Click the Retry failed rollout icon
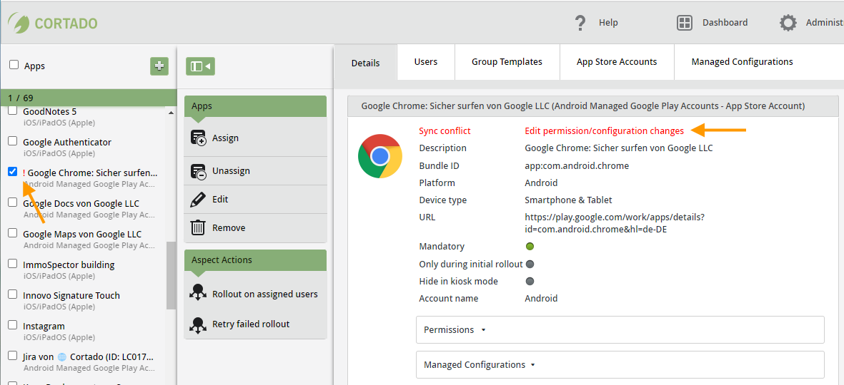Image resolution: width=844 pixels, height=385 pixels. point(199,324)
